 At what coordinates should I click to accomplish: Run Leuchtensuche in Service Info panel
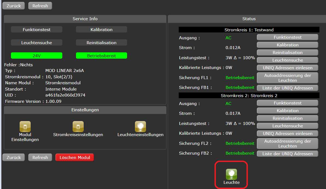point(37,43)
